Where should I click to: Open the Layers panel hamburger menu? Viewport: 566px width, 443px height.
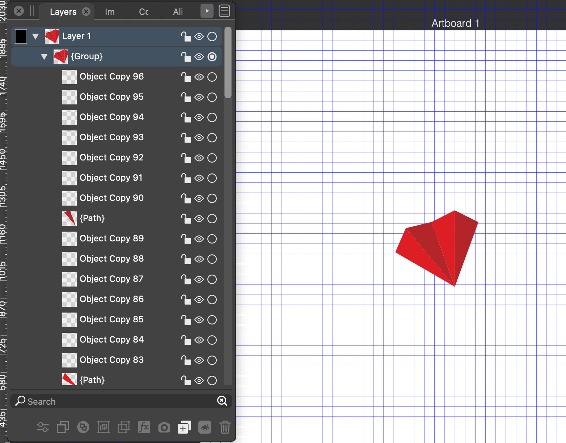[224, 11]
